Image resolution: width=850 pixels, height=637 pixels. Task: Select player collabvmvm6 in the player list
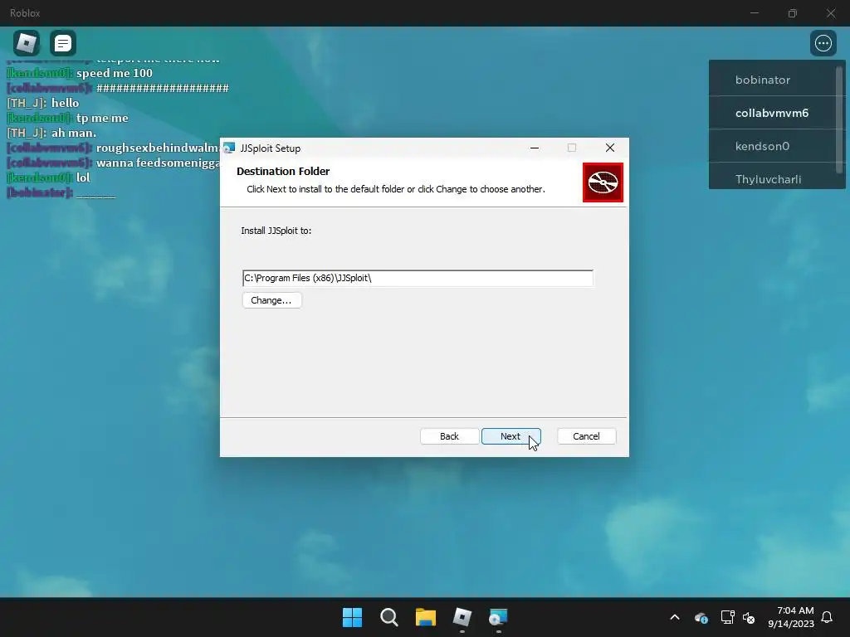point(772,113)
